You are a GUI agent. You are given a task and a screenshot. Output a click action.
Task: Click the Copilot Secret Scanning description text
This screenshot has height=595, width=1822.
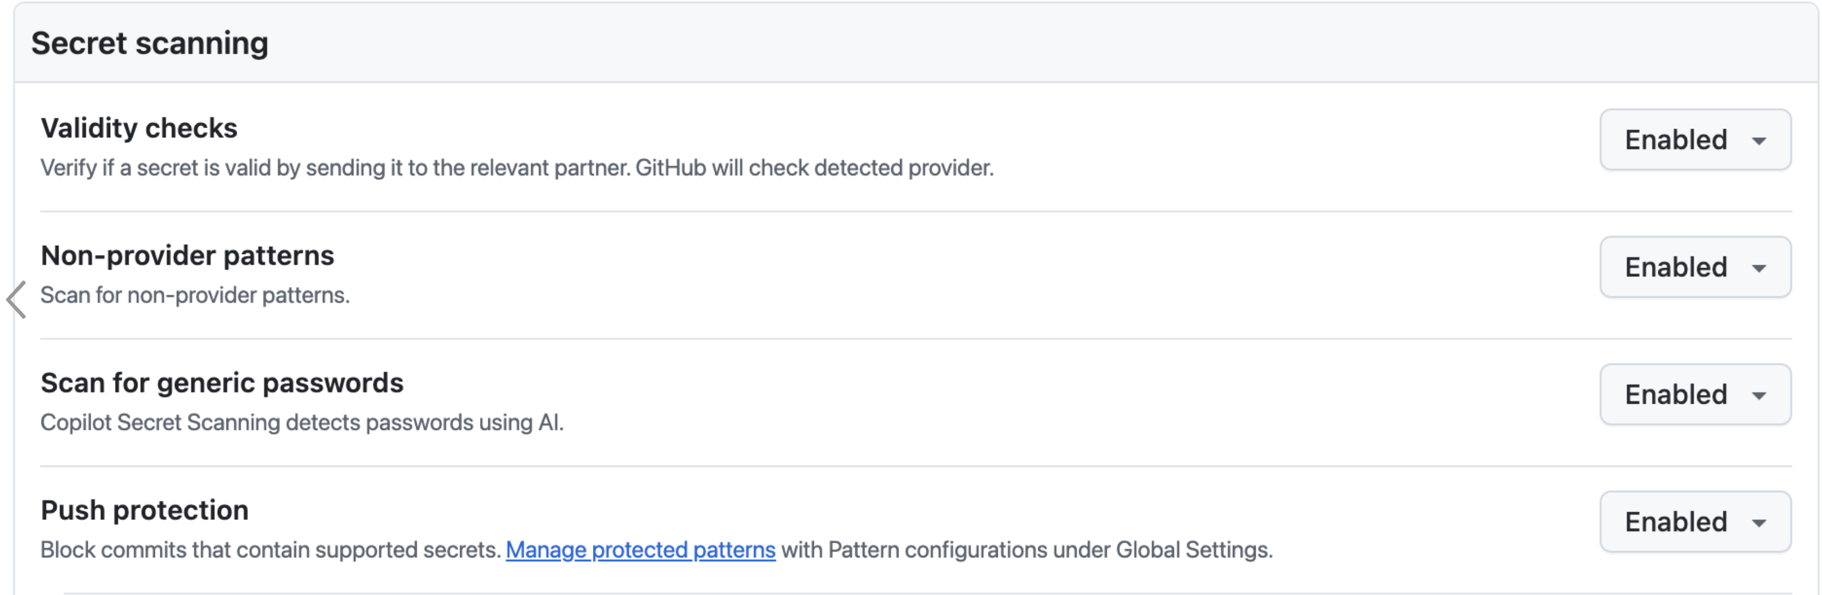[302, 422]
